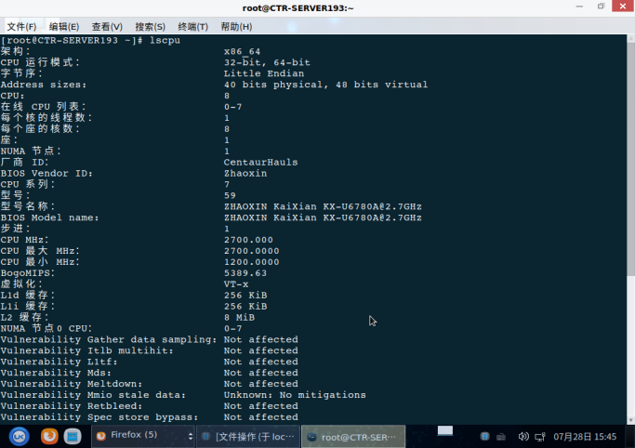This screenshot has width=635, height=448.
Task: Click the show desktop white rectangle
Action: pos(445,430)
